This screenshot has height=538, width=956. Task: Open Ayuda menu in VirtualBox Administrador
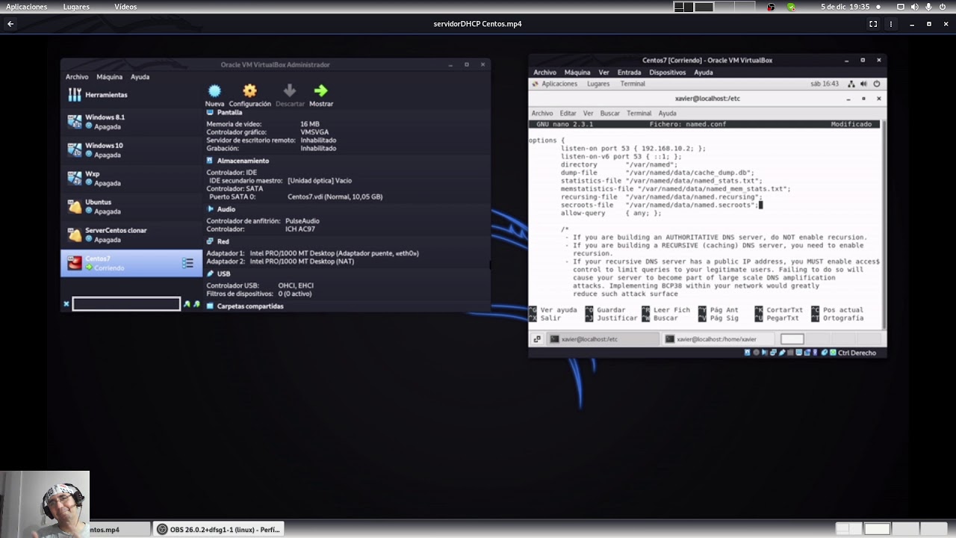click(140, 77)
